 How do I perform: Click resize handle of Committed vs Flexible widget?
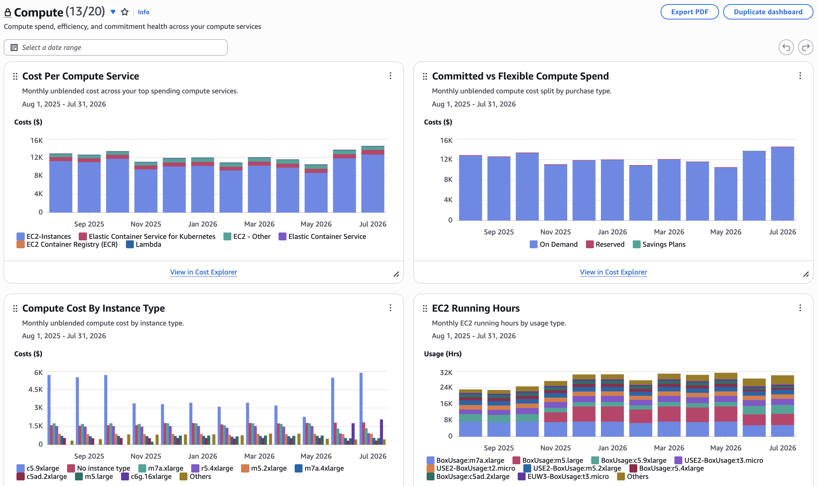[806, 274]
